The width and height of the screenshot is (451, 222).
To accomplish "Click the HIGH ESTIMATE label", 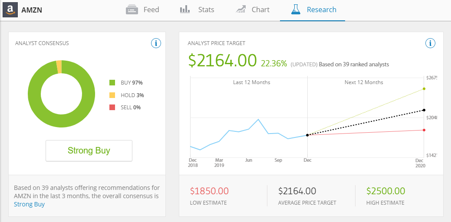I will [385, 203].
